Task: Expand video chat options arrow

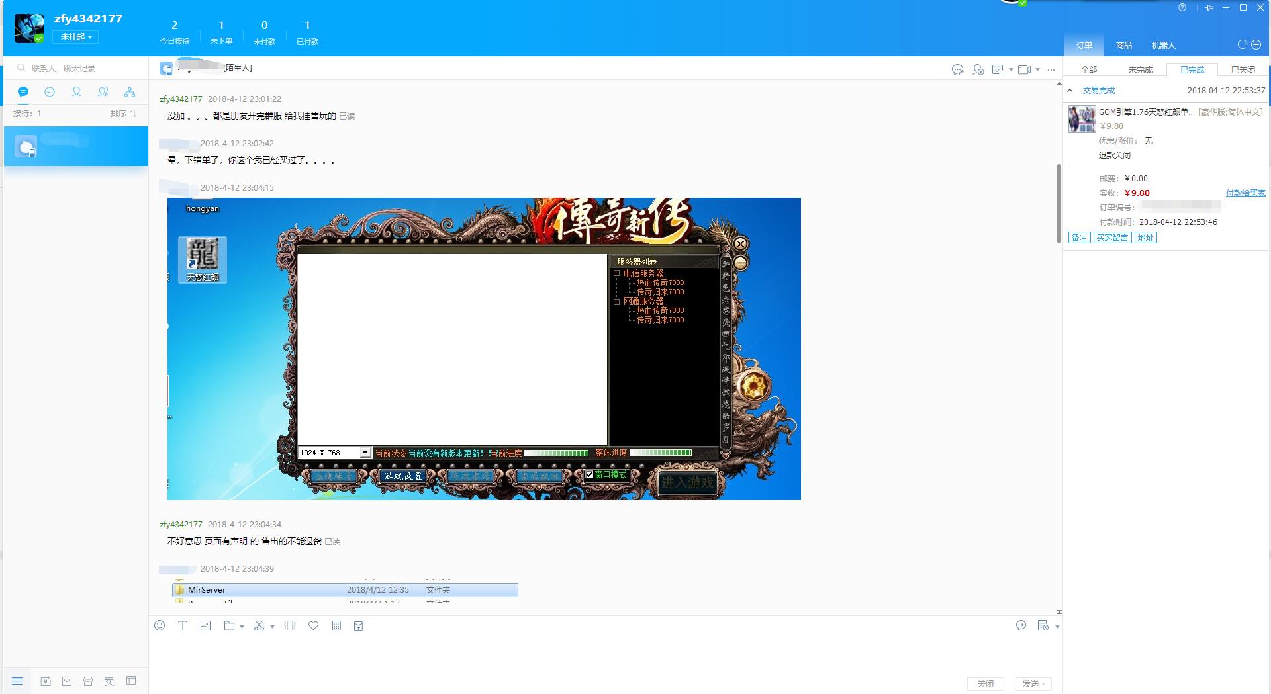Action: coord(1037,69)
